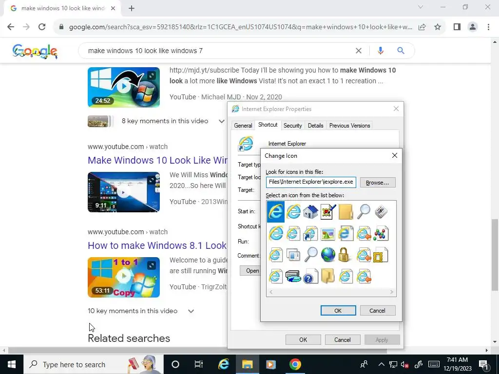The height and width of the screenshot is (374, 499).
Task: Click the Google holiday logo
Action: point(35,51)
